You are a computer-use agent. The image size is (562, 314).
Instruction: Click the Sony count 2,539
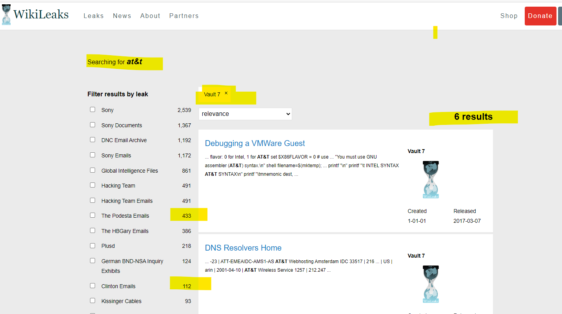(184, 110)
